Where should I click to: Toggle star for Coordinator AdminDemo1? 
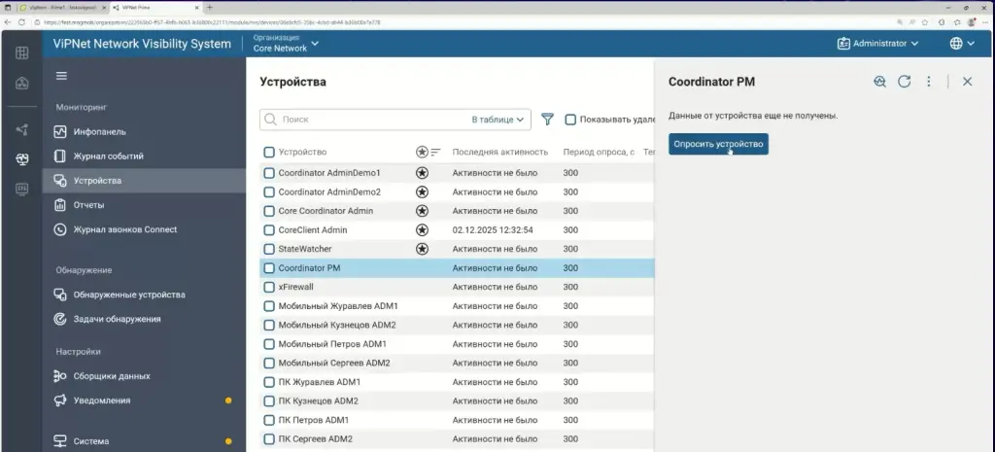click(422, 173)
